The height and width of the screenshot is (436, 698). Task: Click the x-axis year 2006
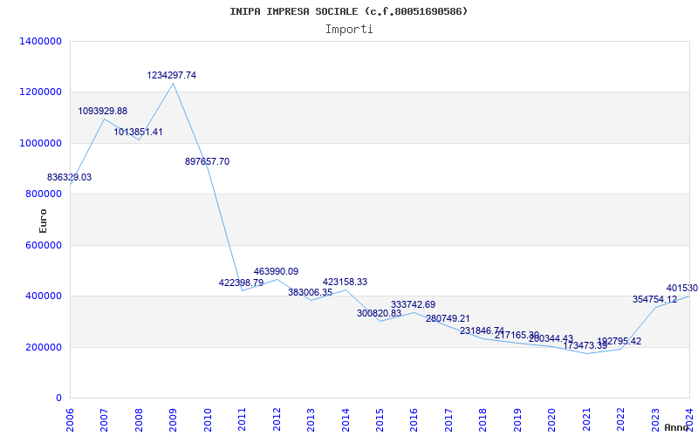click(x=70, y=419)
